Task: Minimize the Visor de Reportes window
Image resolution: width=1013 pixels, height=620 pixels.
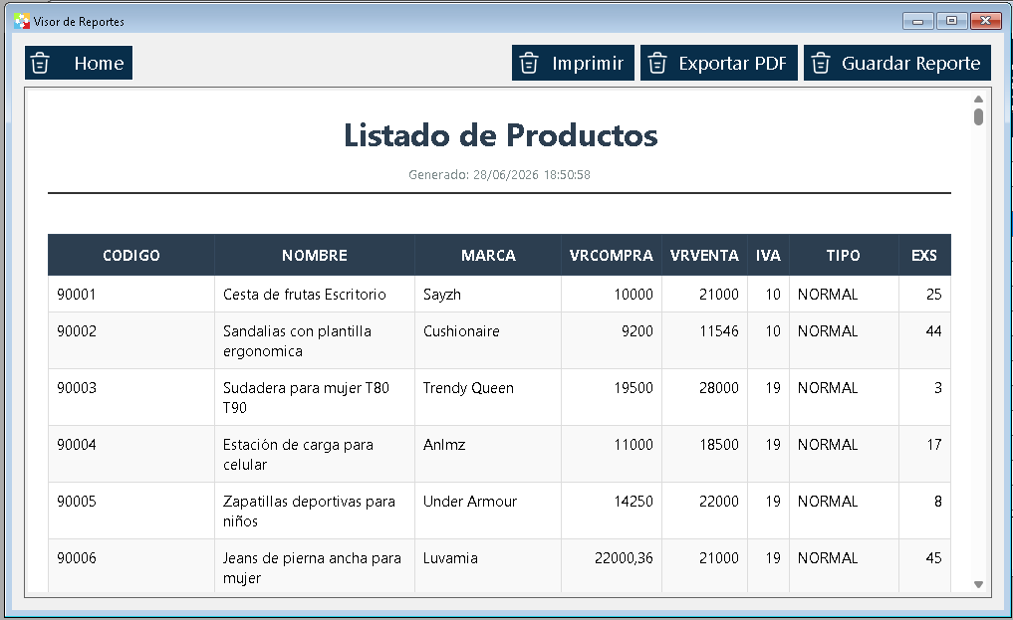Action: click(x=918, y=21)
